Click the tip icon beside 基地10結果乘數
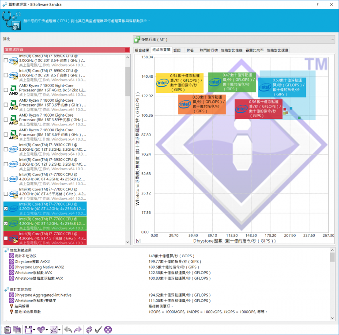 [x=11, y=312]
